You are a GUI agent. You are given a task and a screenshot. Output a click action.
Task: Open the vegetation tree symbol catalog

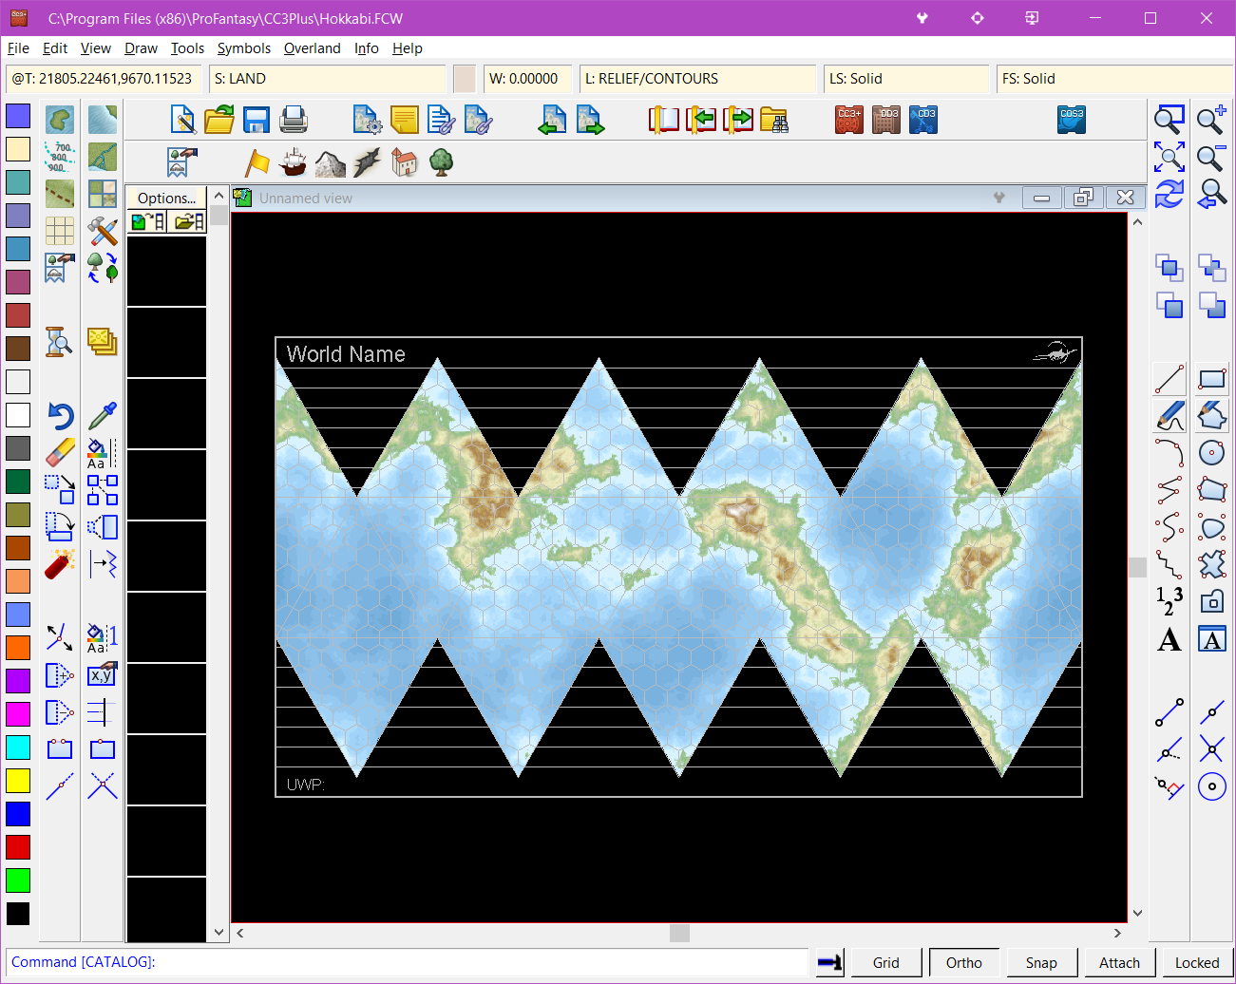(442, 162)
